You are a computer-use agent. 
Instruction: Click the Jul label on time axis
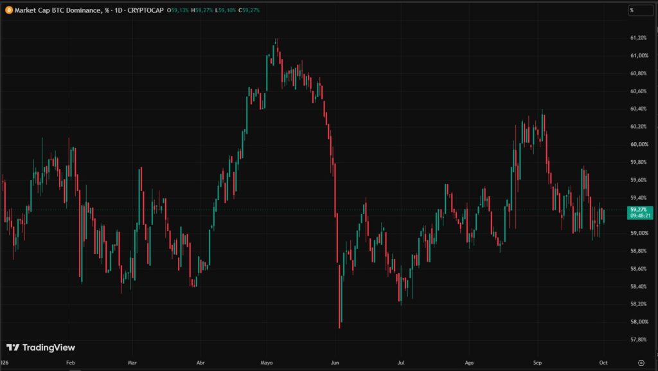(x=401, y=363)
